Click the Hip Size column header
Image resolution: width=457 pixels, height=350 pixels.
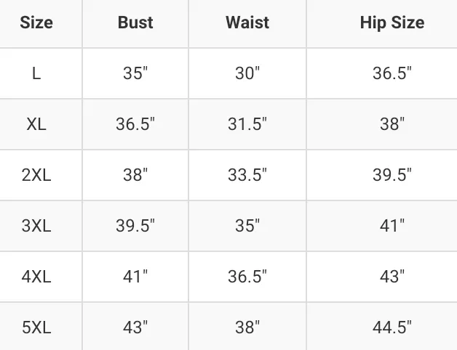[x=392, y=23]
